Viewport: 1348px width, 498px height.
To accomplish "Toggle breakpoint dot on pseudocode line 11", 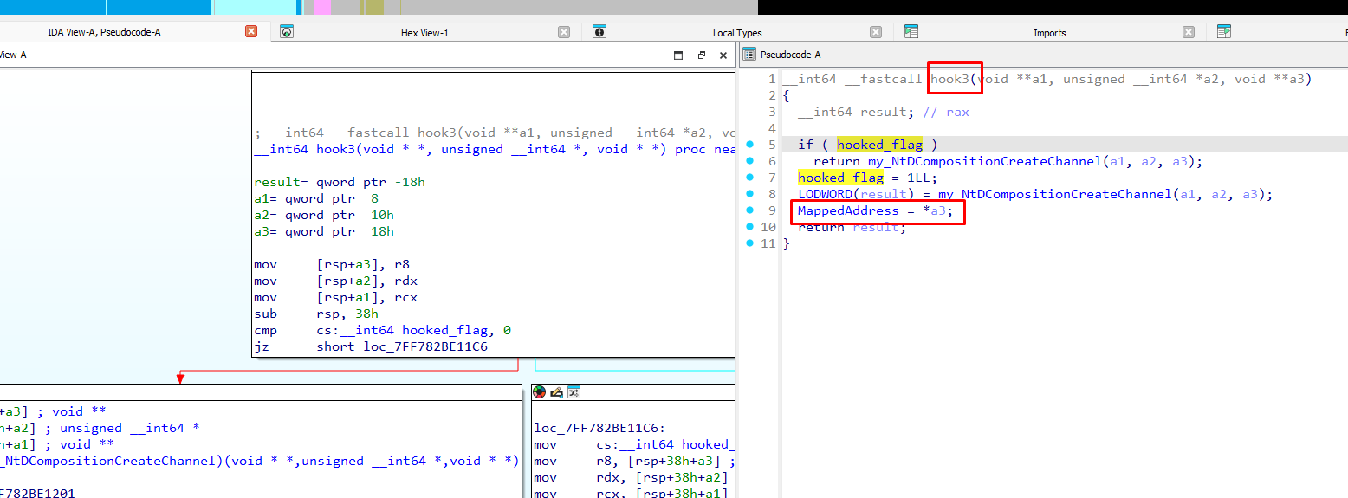I will (x=749, y=243).
